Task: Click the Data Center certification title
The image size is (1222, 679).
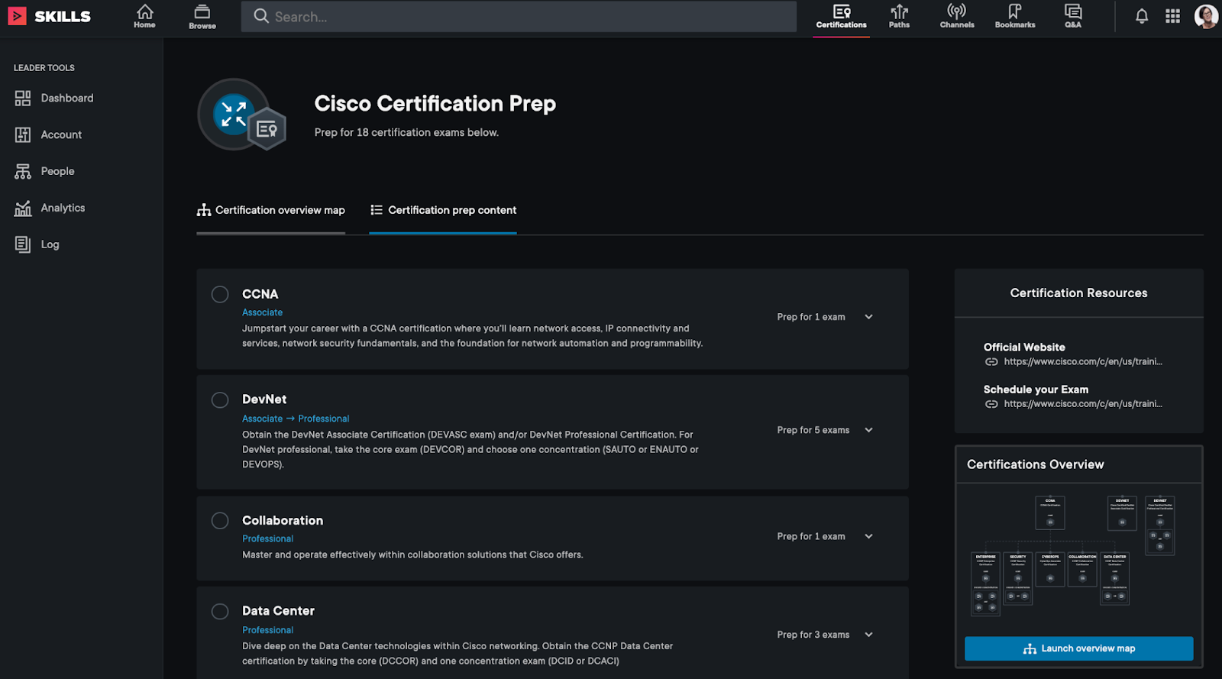Action: [278, 611]
